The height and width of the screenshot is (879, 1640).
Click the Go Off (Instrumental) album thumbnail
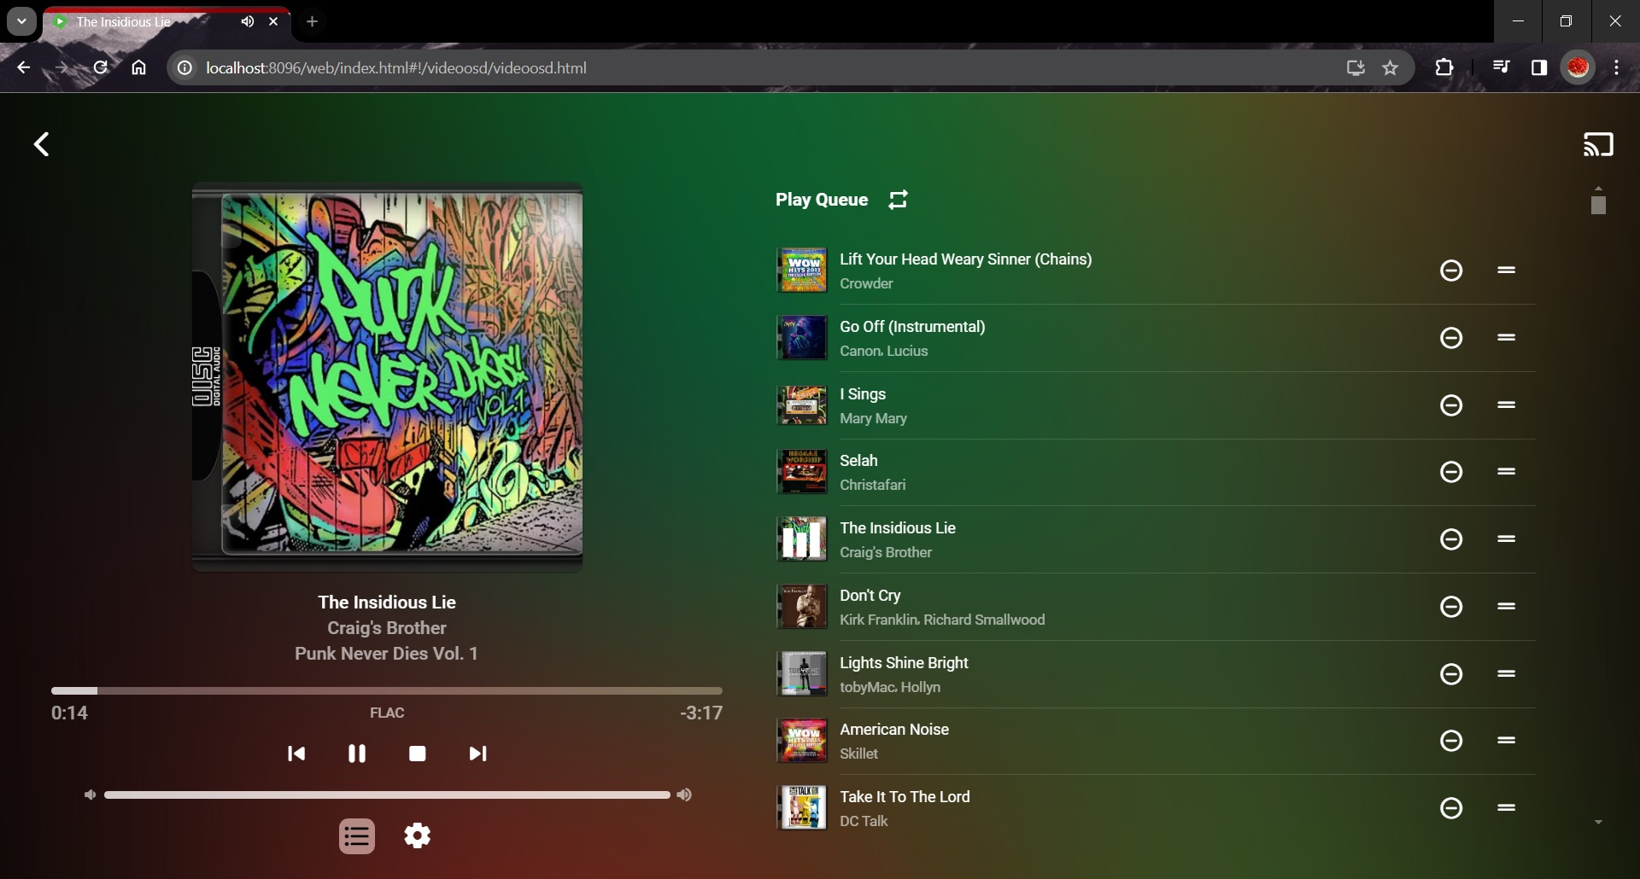(801, 338)
